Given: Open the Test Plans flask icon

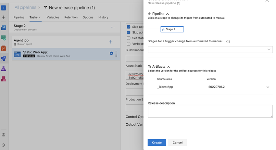Looking at the screenshot, I should (4, 69).
